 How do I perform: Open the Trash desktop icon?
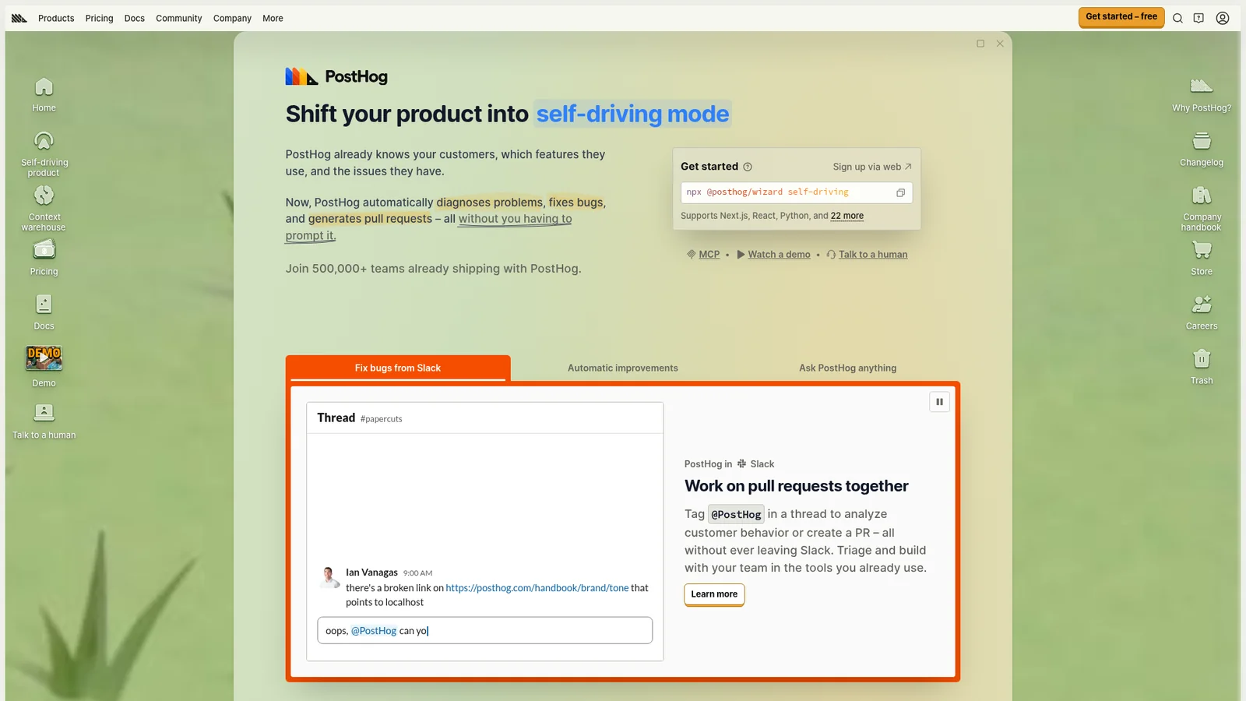(1202, 367)
